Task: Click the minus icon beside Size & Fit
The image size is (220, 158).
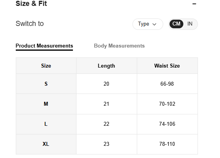Action: [x=194, y=4]
